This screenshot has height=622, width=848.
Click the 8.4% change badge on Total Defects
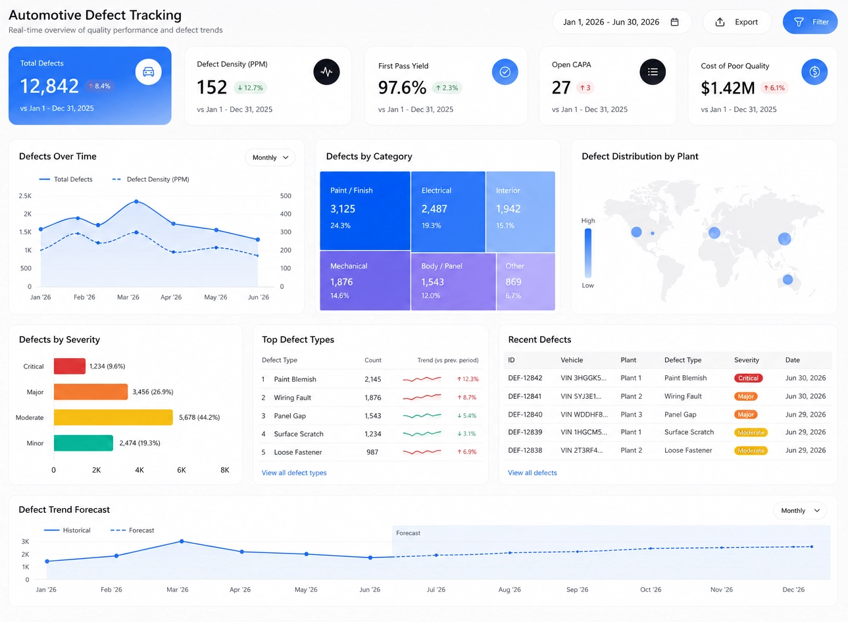[99, 86]
